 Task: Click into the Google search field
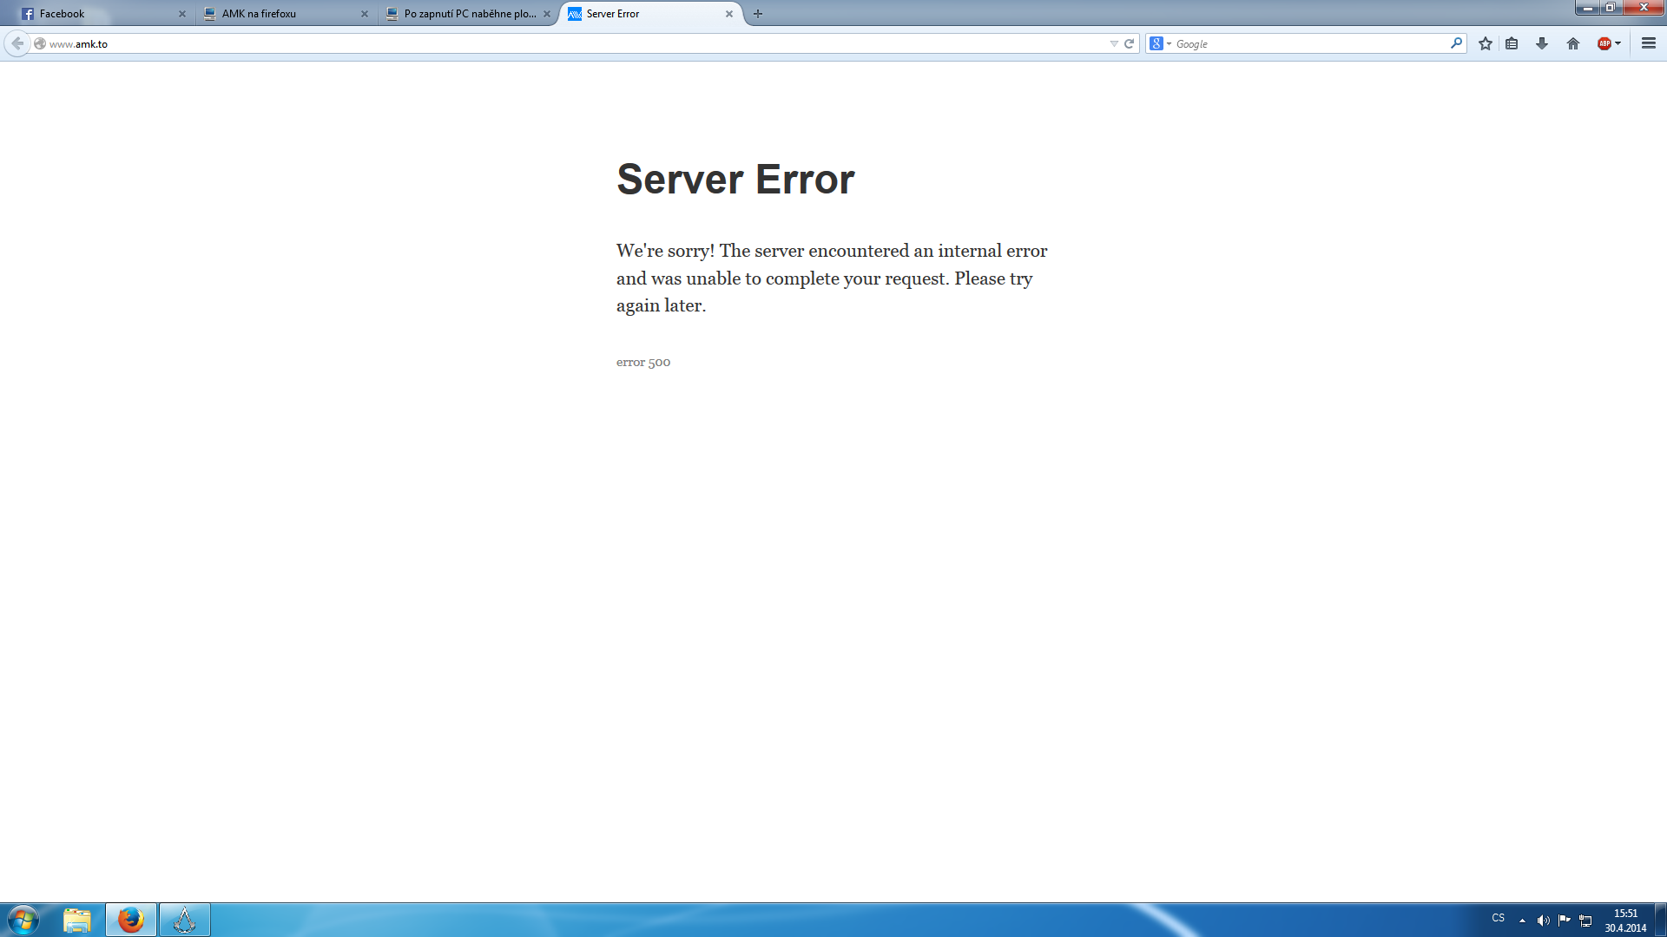coord(1302,43)
